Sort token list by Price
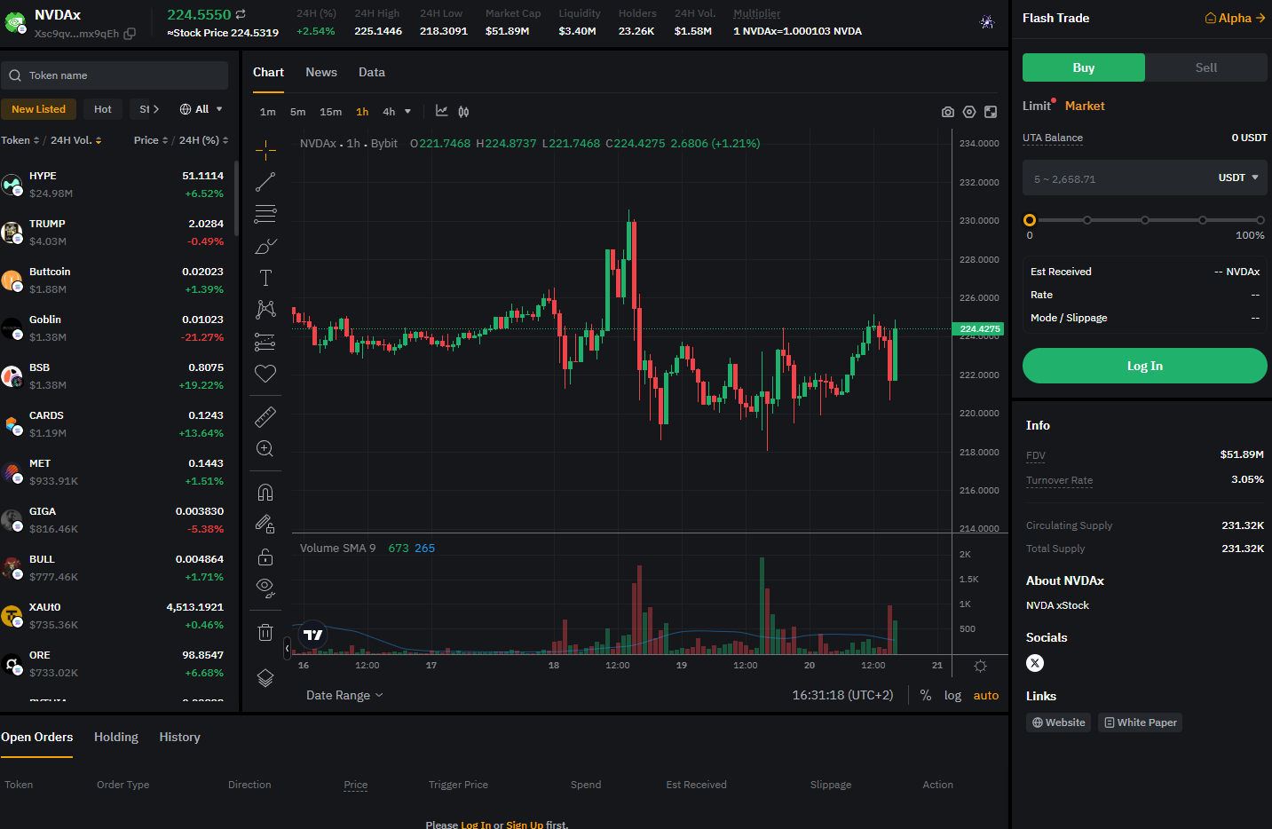Image resolution: width=1272 pixels, height=829 pixels. click(151, 140)
